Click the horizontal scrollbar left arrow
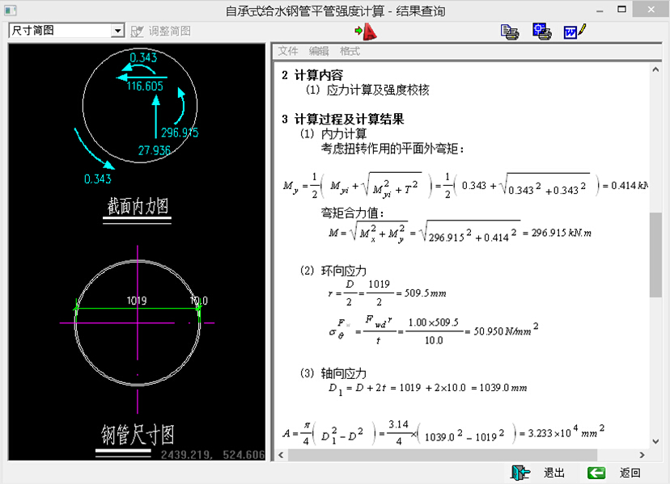Screen dimensions: 670x484 pos(281,455)
